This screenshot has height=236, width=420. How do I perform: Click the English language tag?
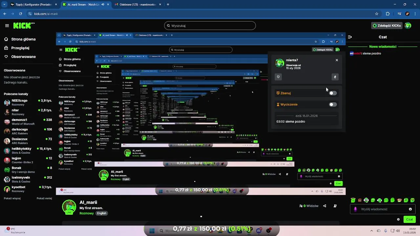coord(102,213)
